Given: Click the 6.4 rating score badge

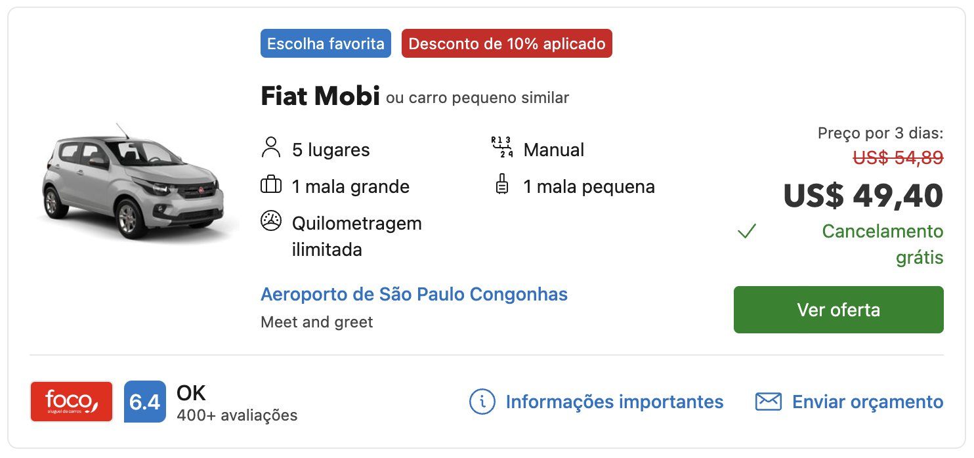Looking at the screenshot, I should click(x=144, y=402).
